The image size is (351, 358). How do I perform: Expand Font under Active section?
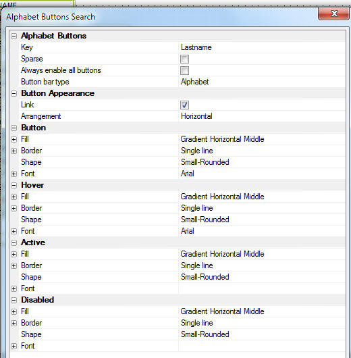[14, 288]
